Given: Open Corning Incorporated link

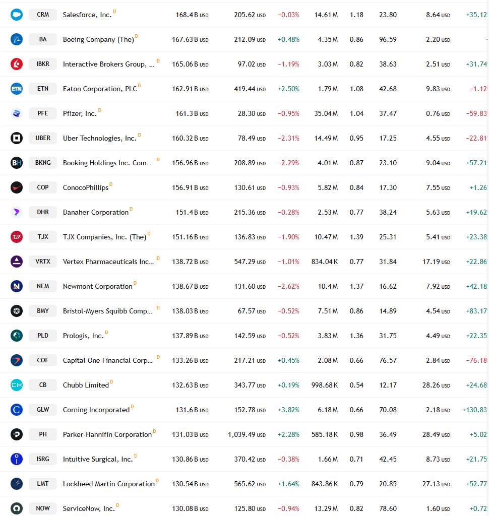Looking at the screenshot, I should pyautogui.click(x=96, y=410).
